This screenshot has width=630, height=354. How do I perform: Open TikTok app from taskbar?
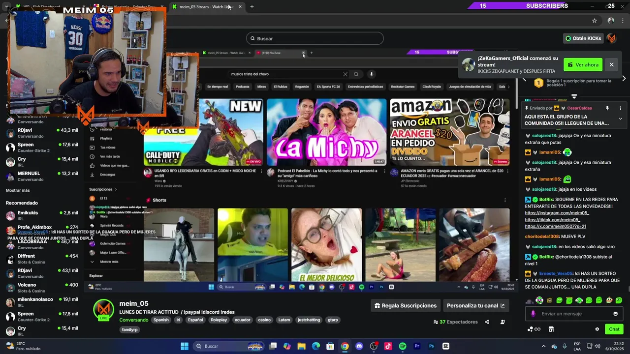[388, 346]
